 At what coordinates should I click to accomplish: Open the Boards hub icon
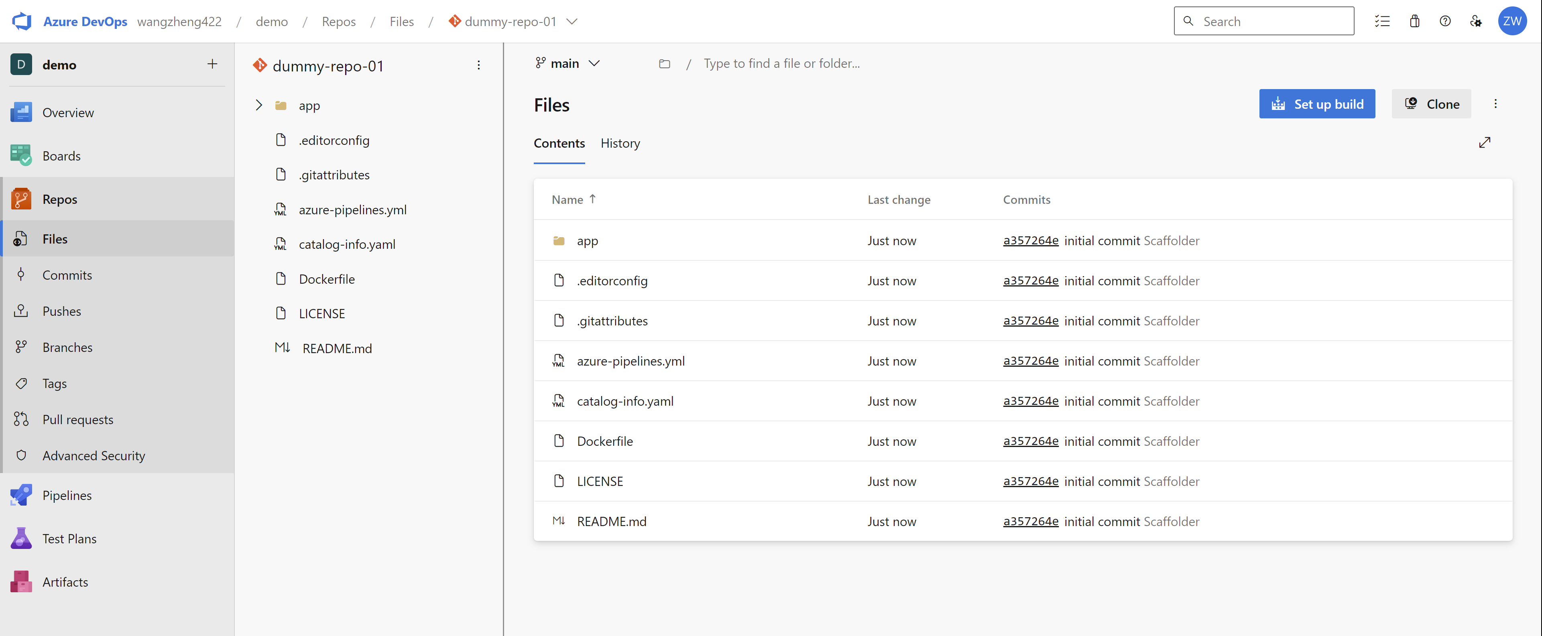tap(21, 156)
